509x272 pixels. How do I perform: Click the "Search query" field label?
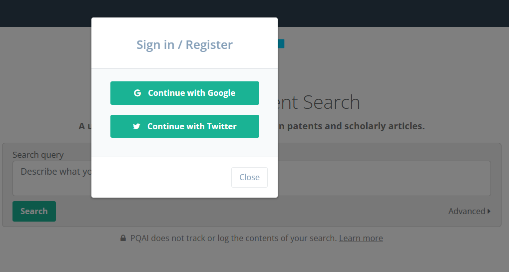[x=38, y=155]
